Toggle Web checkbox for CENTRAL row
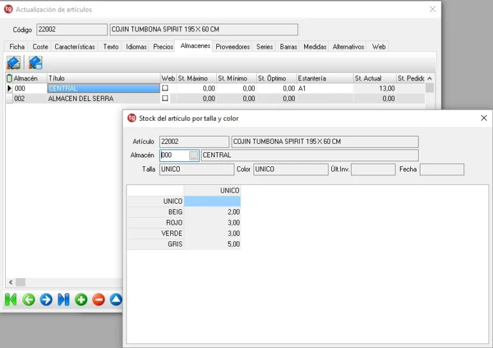493x348 pixels. [x=165, y=89]
